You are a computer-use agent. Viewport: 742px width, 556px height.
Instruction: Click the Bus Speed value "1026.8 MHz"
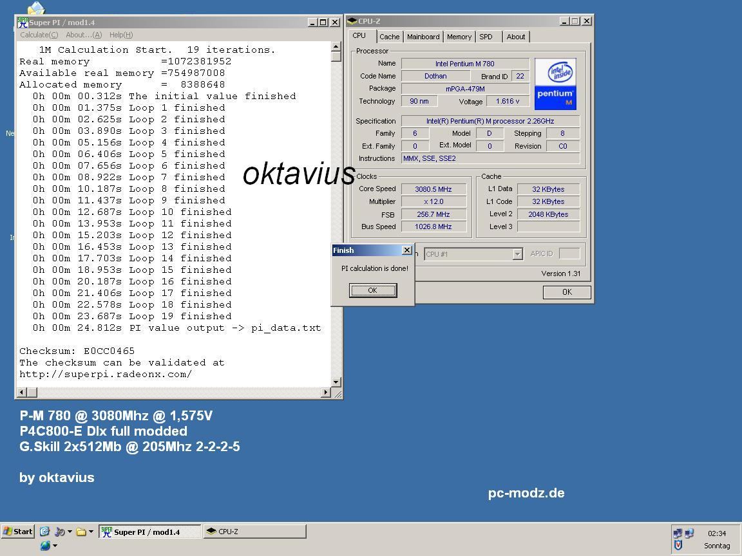(433, 227)
